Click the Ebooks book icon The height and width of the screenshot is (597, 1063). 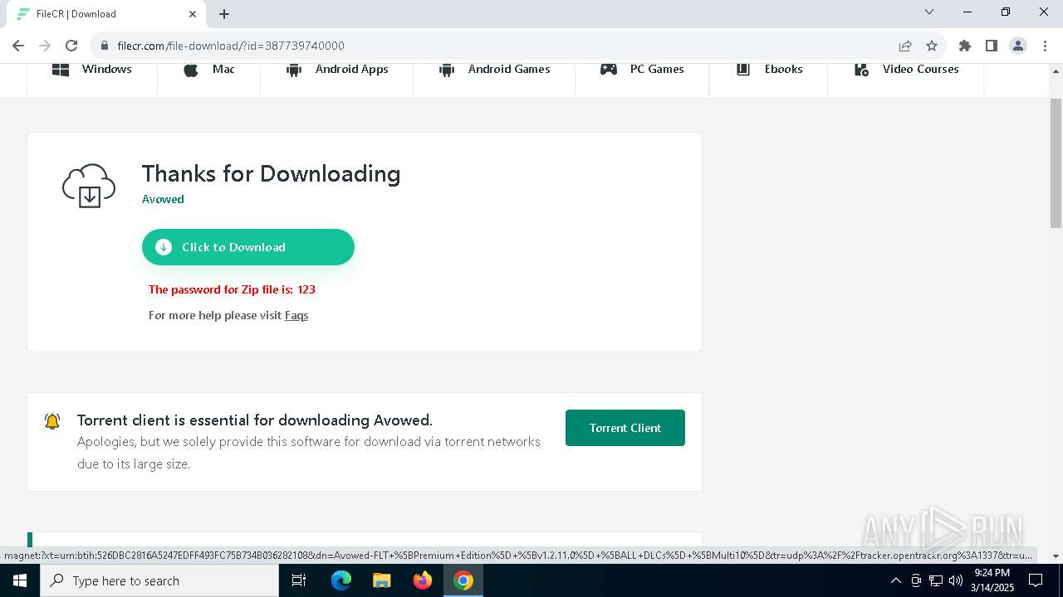click(x=743, y=70)
